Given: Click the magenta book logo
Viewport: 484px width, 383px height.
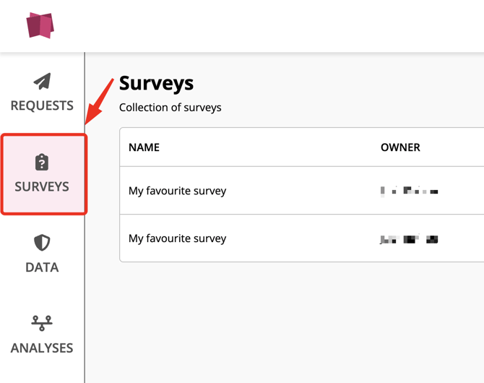Looking at the screenshot, I should coord(40,25).
